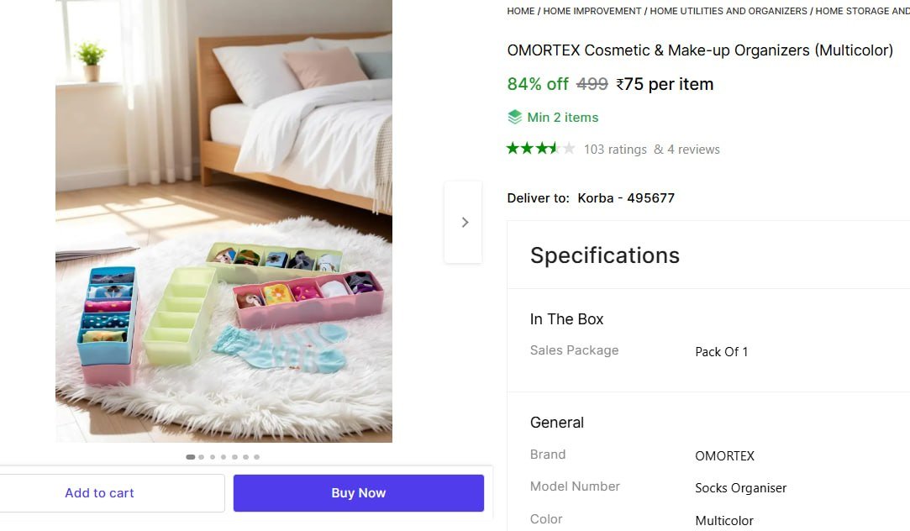Open HOME STORAGE breadcrumb link
The width and height of the screenshot is (910, 531).
tap(862, 11)
